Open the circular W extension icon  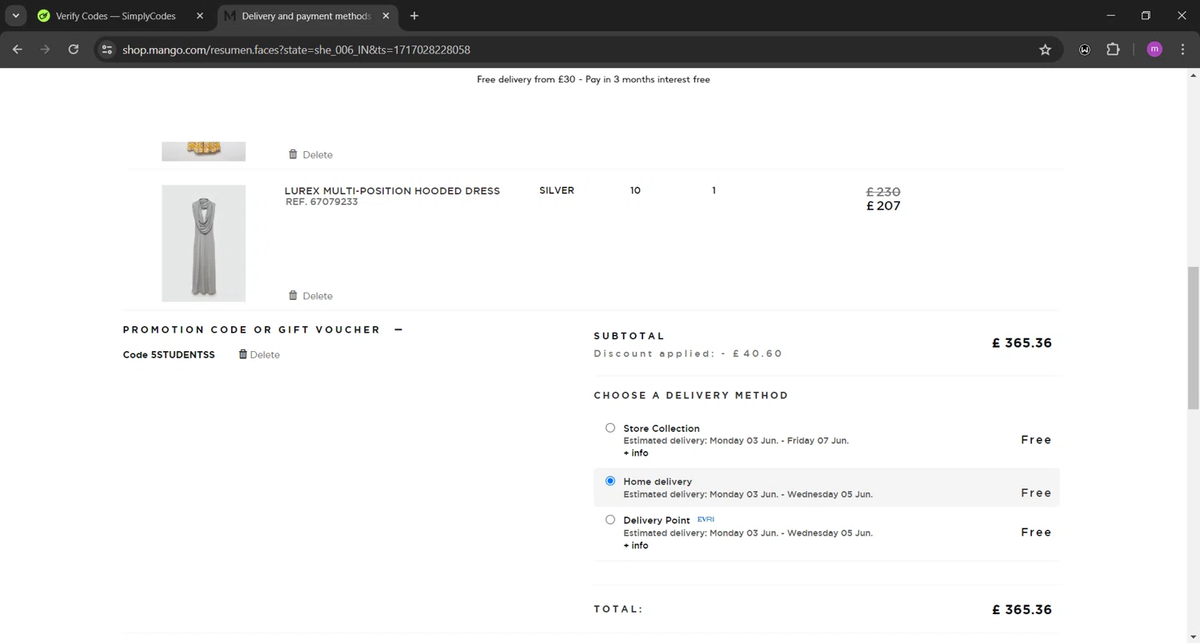tap(1085, 50)
